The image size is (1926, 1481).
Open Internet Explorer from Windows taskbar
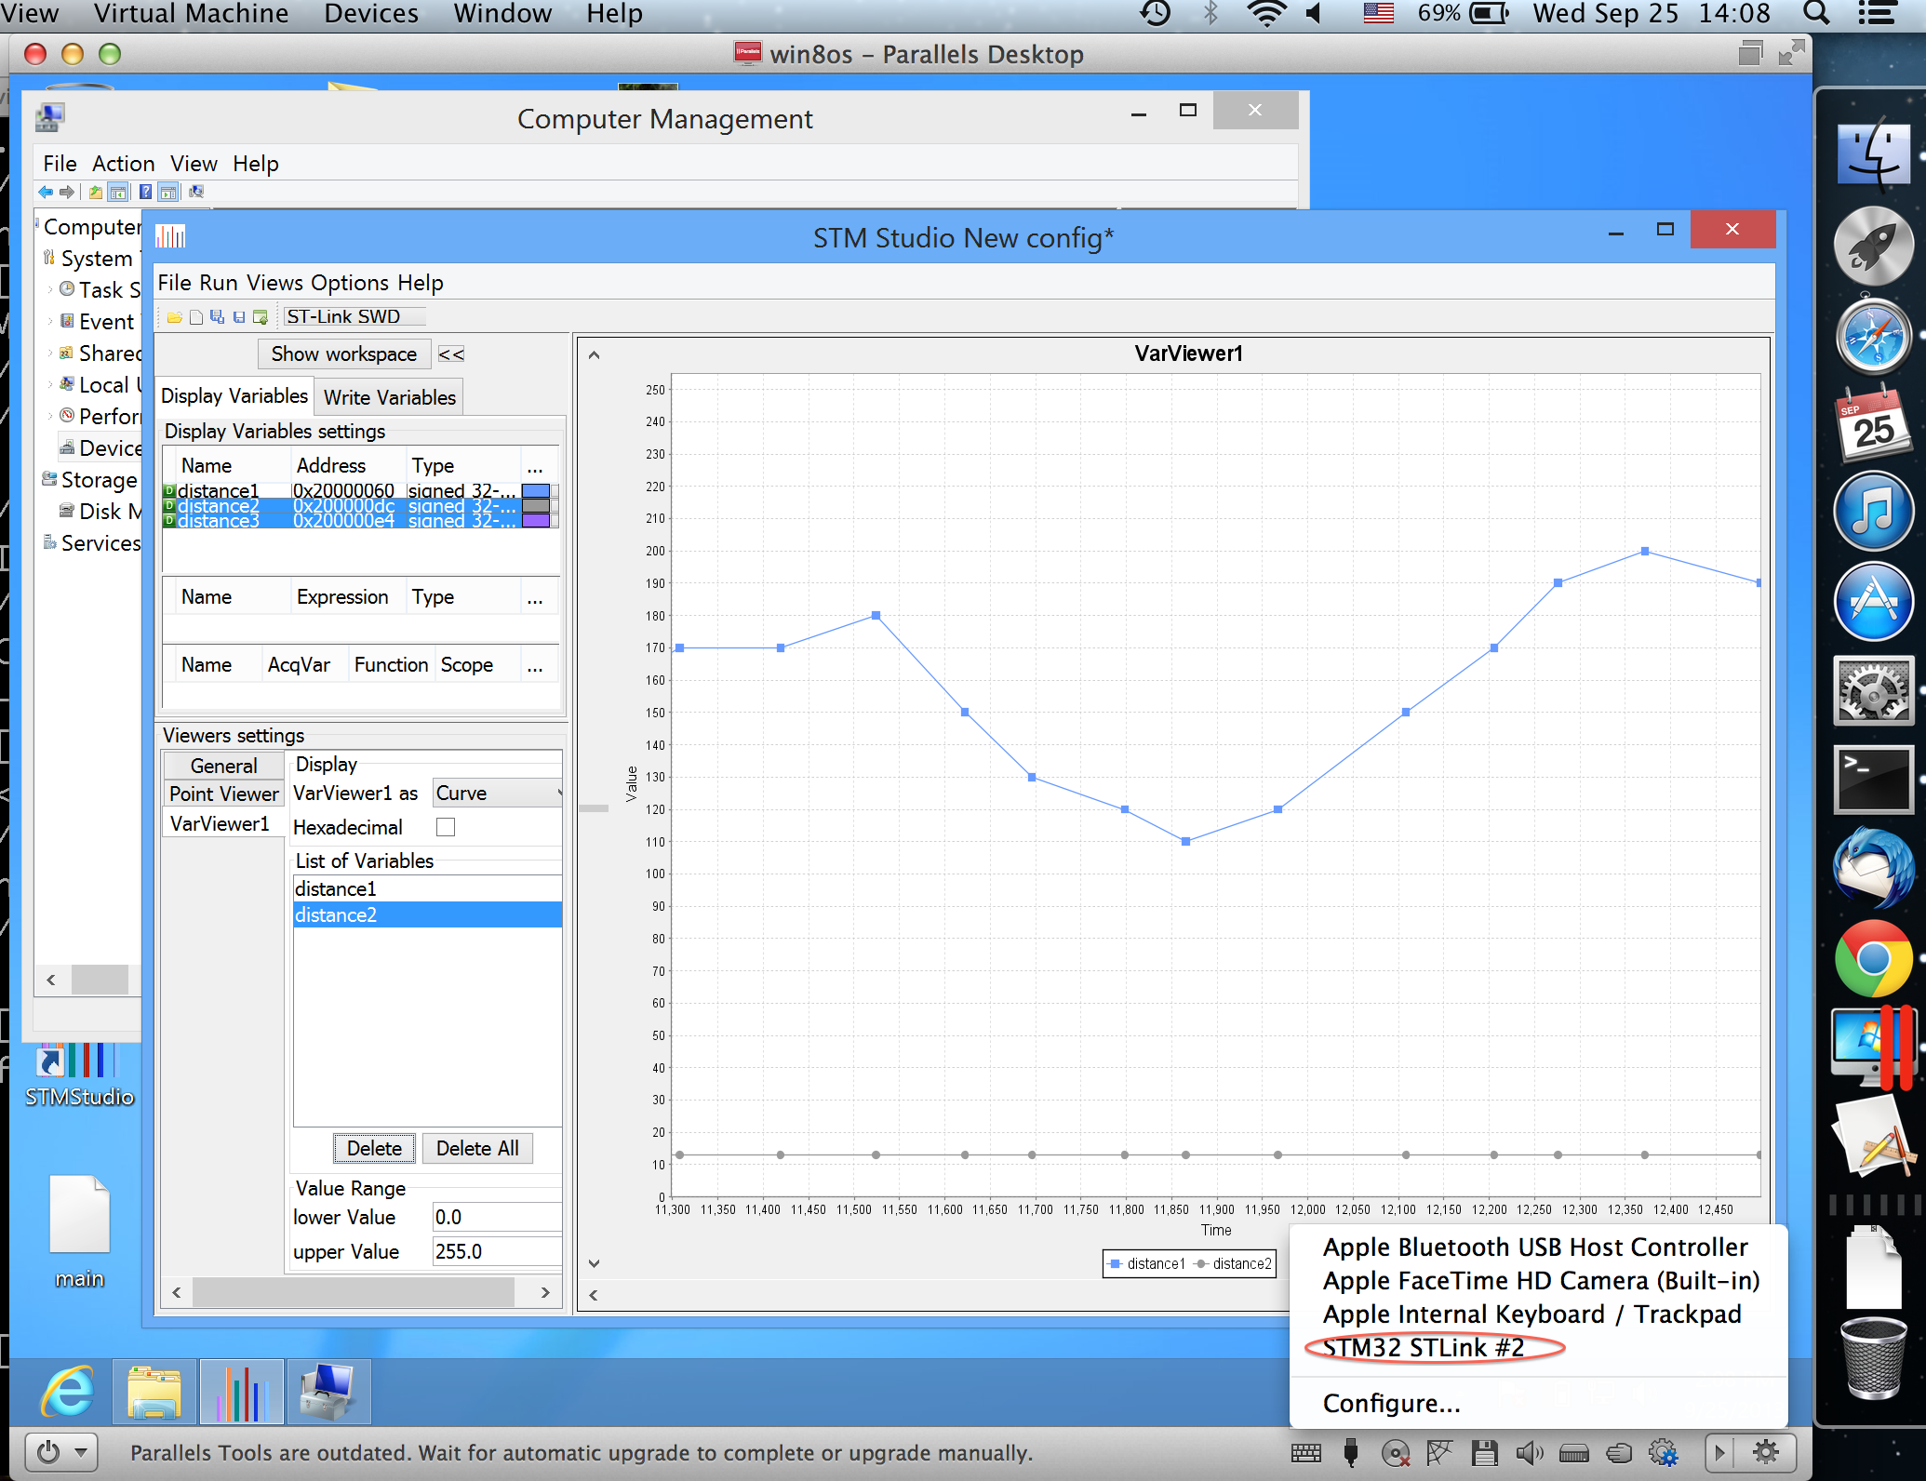[x=67, y=1393]
